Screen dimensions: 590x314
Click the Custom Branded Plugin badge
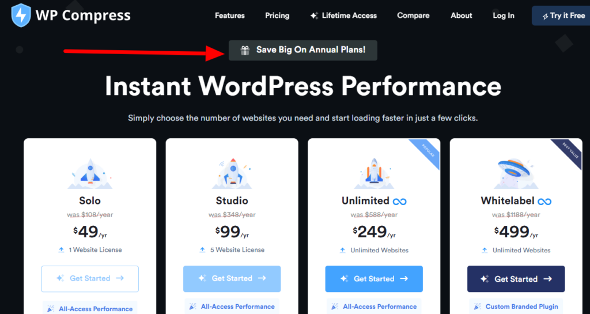coord(516,307)
